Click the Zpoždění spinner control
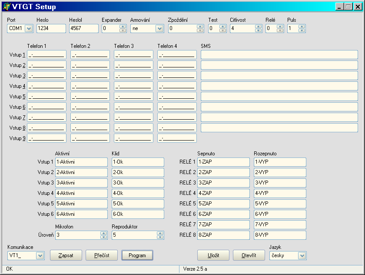 click(200, 28)
